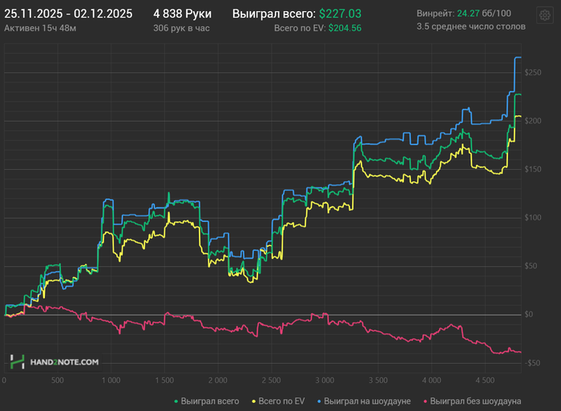Click the pink dot beside 'Выиграл без шоудауна'
The height and width of the screenshot is (411, 561).
coord(426,401)
